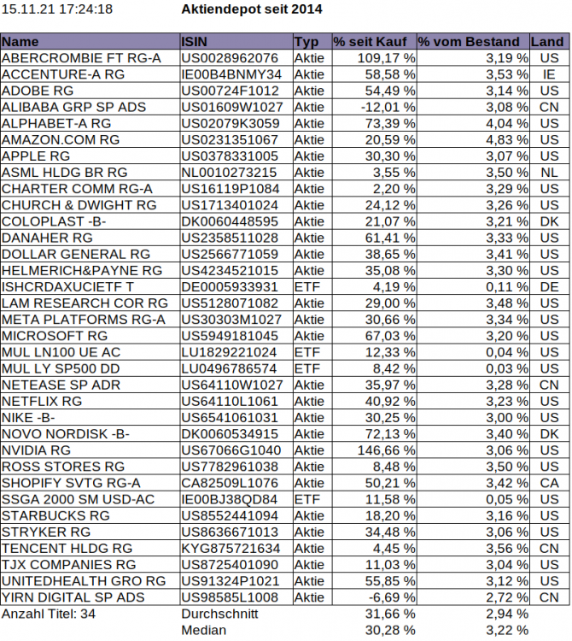
Task: Click YIRN DIGITAL SP ADS name
Action: coord(90,597)
